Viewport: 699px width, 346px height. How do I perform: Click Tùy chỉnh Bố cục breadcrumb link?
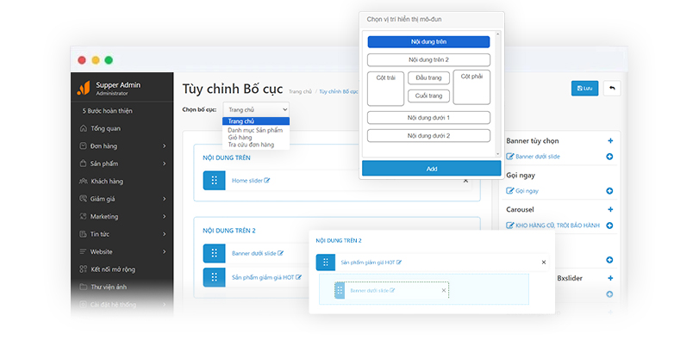pyautogui.click(x=339, y=91)
